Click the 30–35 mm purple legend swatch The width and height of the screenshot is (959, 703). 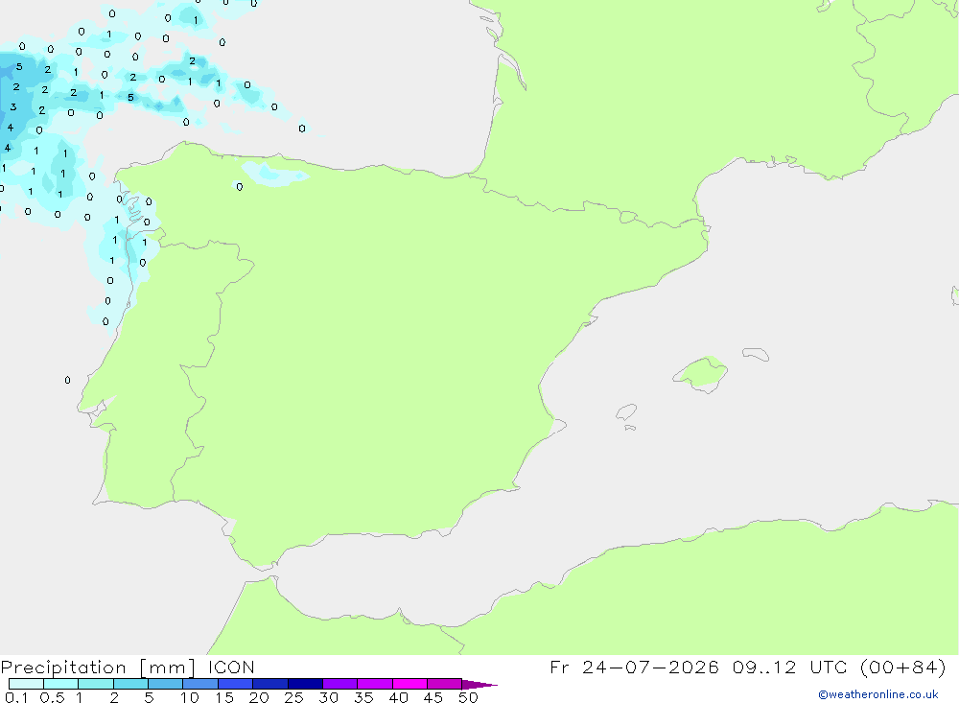pos(340,684)
